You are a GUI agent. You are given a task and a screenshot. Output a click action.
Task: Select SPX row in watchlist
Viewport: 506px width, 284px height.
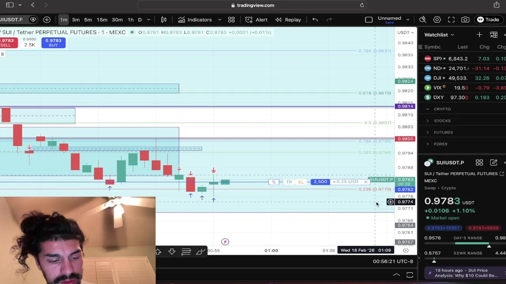pyautogui.click(x=462, y=58)
